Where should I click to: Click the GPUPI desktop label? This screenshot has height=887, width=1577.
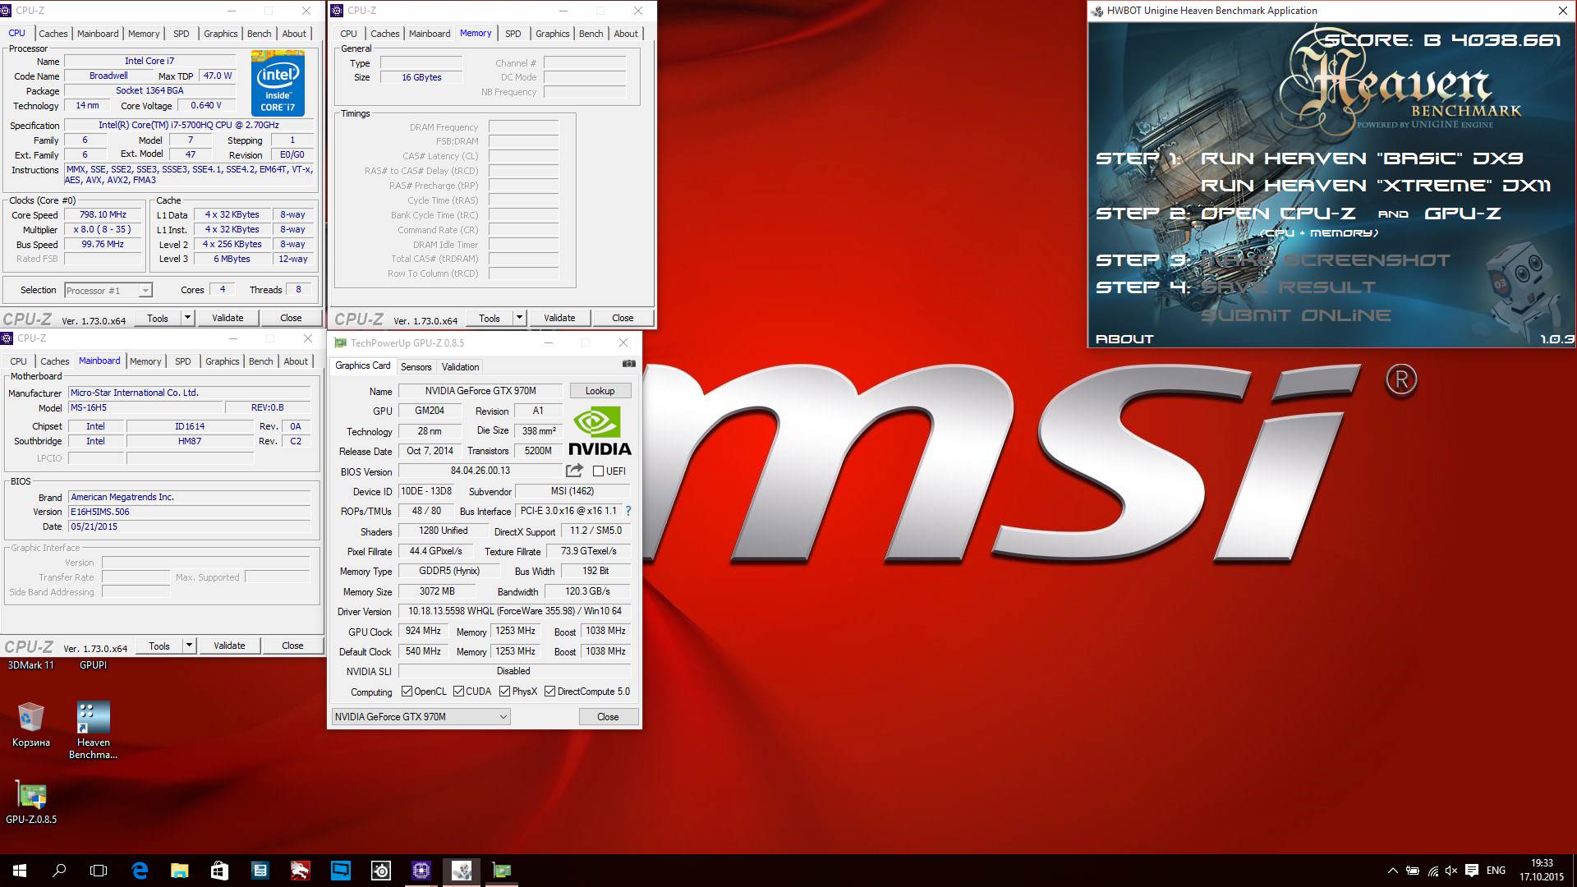93,665
